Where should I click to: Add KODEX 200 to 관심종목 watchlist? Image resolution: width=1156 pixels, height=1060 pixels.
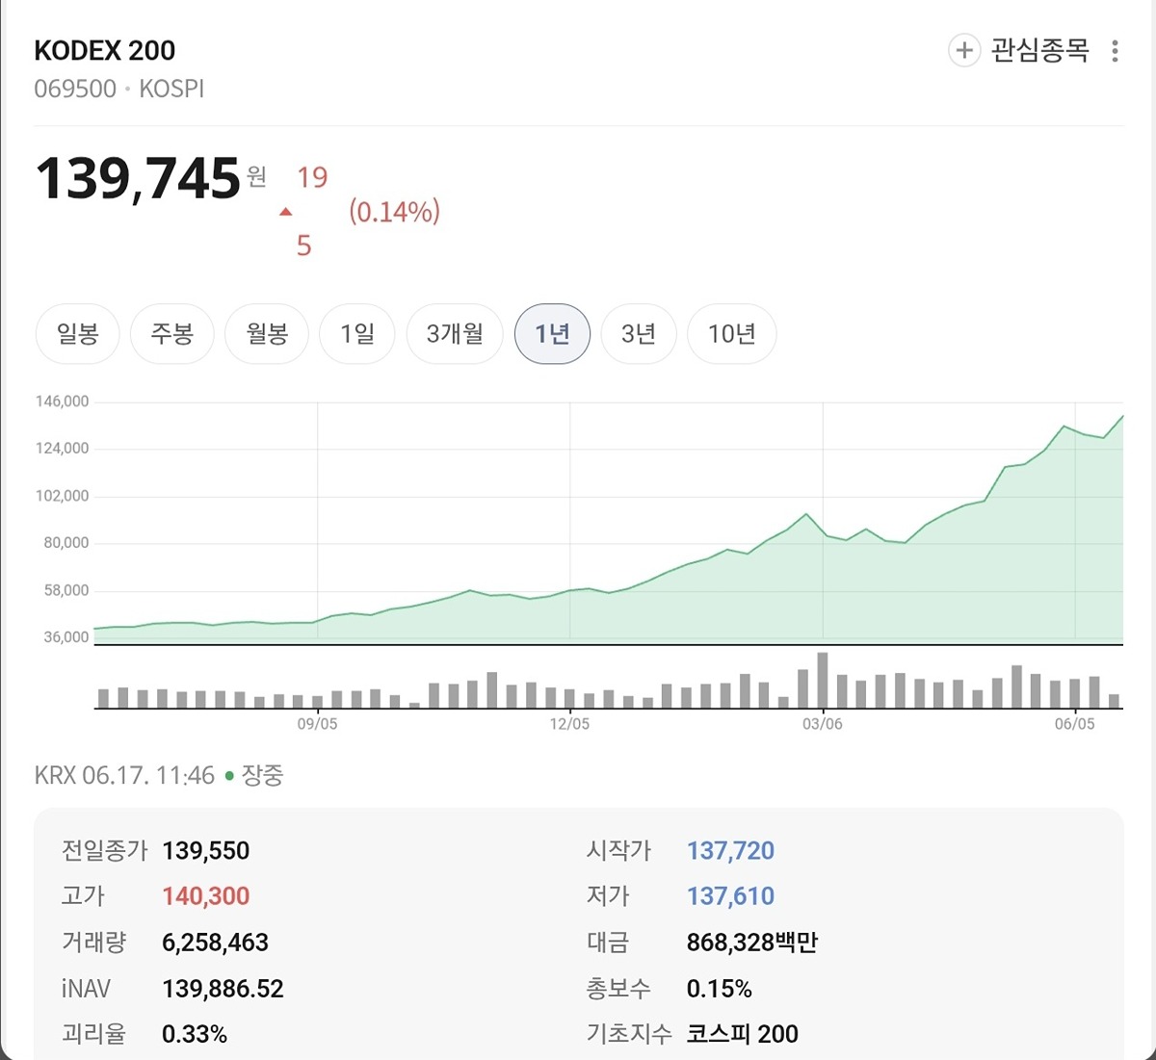(x=1019, y=50)
